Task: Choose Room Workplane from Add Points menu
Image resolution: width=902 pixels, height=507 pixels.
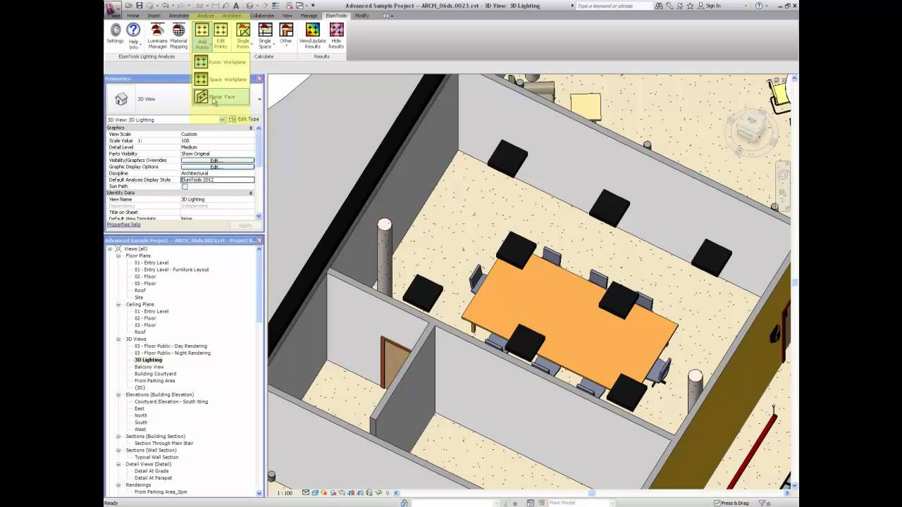Action: coord(221,62)
